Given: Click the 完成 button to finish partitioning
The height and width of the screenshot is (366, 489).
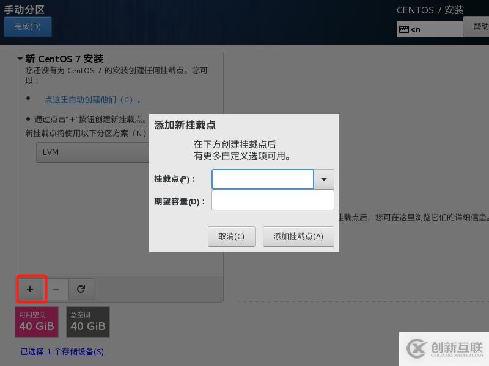Looking at the screenshot, I should [28, 26].
